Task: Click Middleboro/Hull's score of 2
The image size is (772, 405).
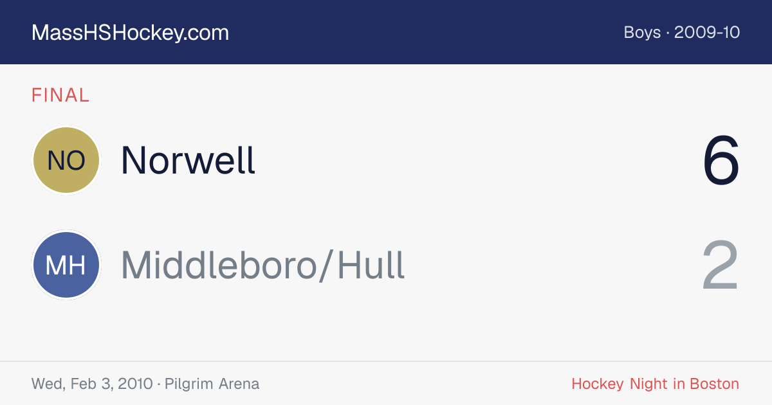Action: [x=720, y=265]
